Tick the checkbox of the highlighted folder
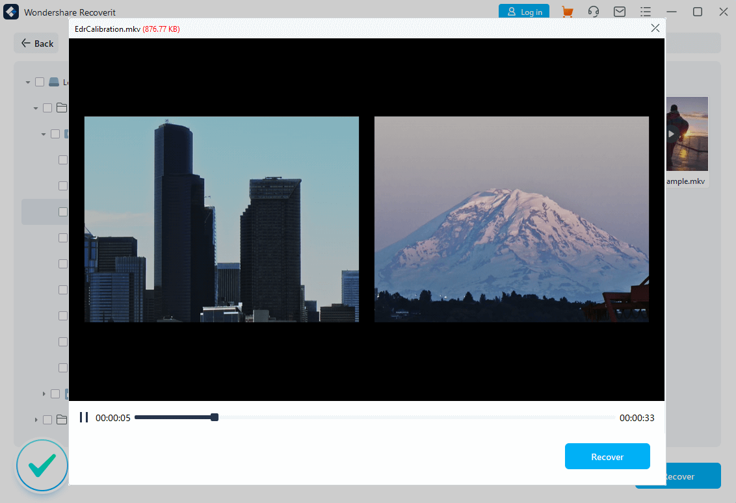736x503 pixels. [62, 211]
